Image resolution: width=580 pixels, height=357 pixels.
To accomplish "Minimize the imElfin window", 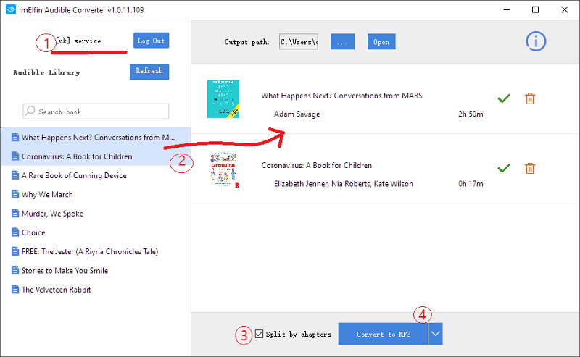I will 507,9.
